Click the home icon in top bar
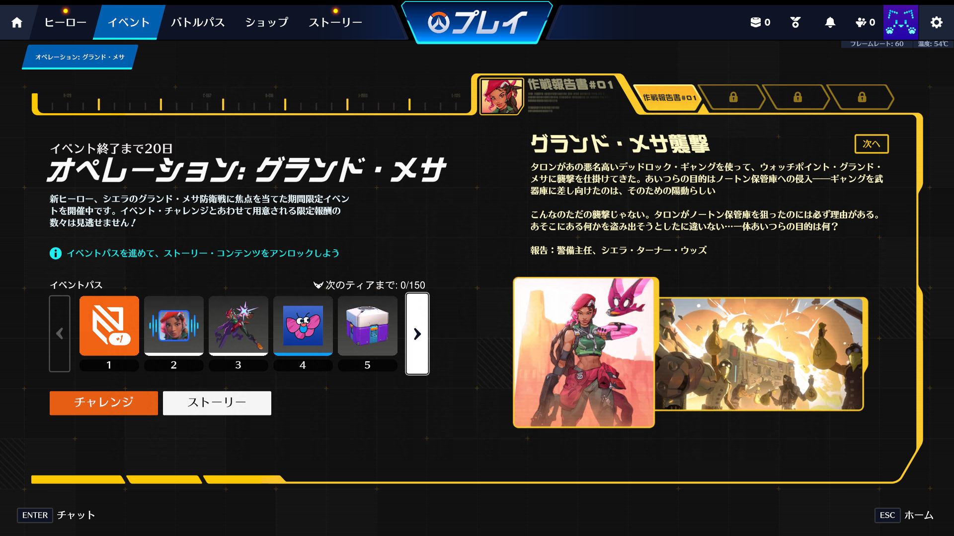Screen dimensions: 954x536 tap(17, 22)
